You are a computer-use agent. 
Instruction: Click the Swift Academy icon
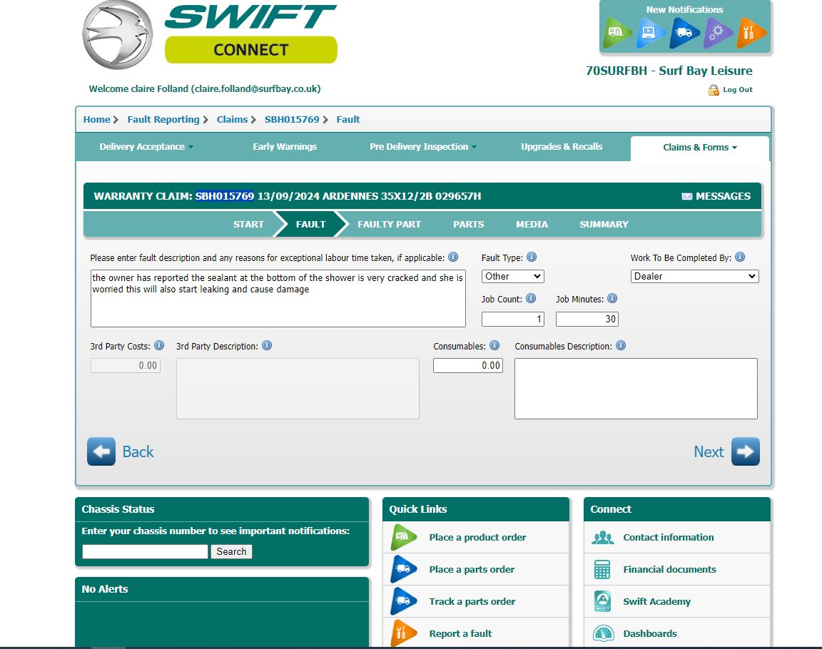tap(602, 601)
